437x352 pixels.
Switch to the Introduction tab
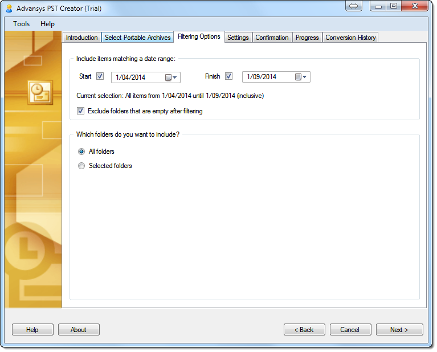pos(81,38)
